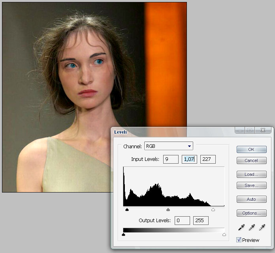Click the histogram graph in Levels
Image resolution: width=275 pixels, height=253 pixels.
pos(174,187)
